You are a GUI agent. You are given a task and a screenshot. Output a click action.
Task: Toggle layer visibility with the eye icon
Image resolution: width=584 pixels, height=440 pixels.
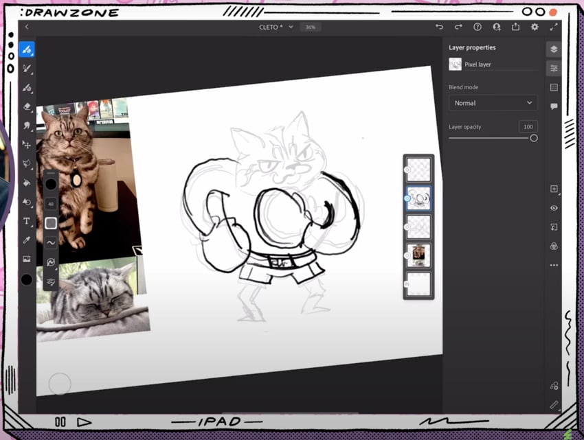pos(554,208)
